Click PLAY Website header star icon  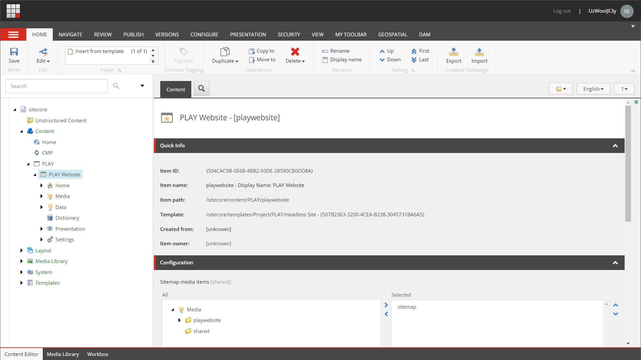(x=167, y=118)
